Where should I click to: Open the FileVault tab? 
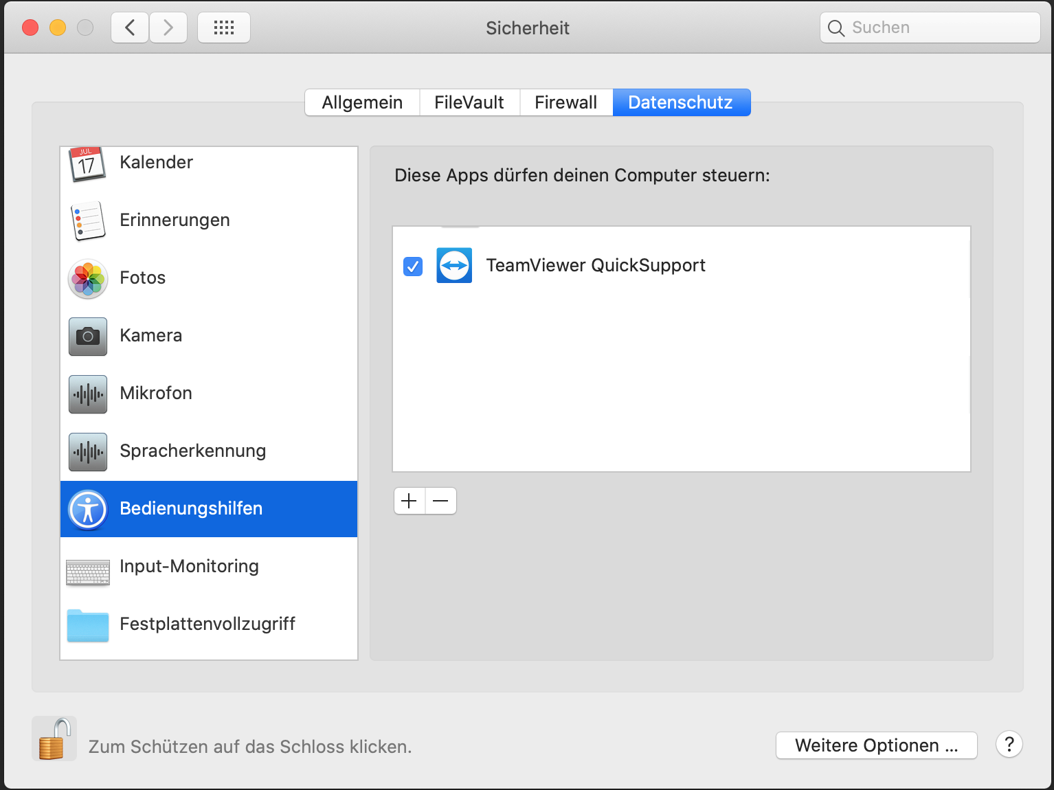click(469, 102)
